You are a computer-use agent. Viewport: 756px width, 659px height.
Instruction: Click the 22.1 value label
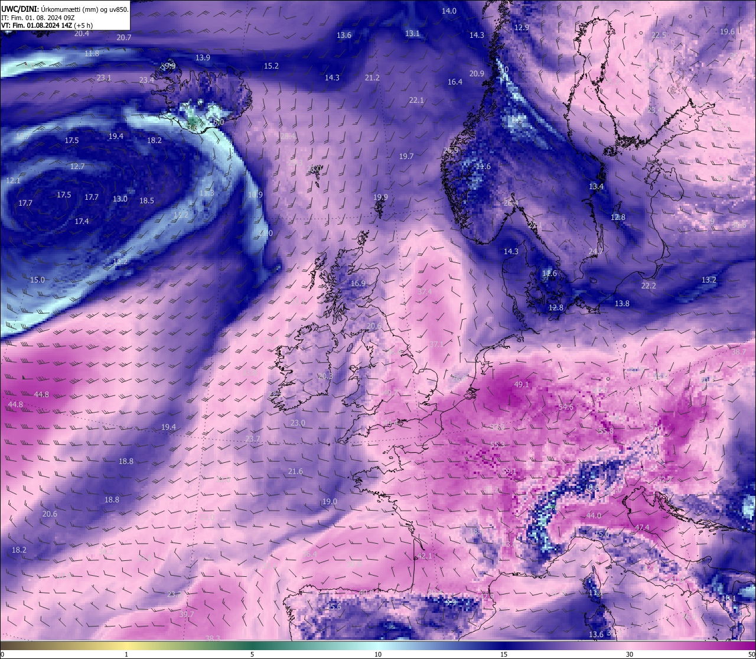point(416,100)
